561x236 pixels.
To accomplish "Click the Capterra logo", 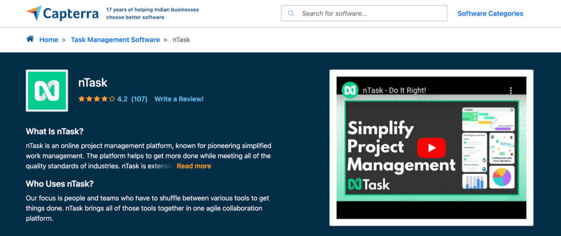I will 62,13.
